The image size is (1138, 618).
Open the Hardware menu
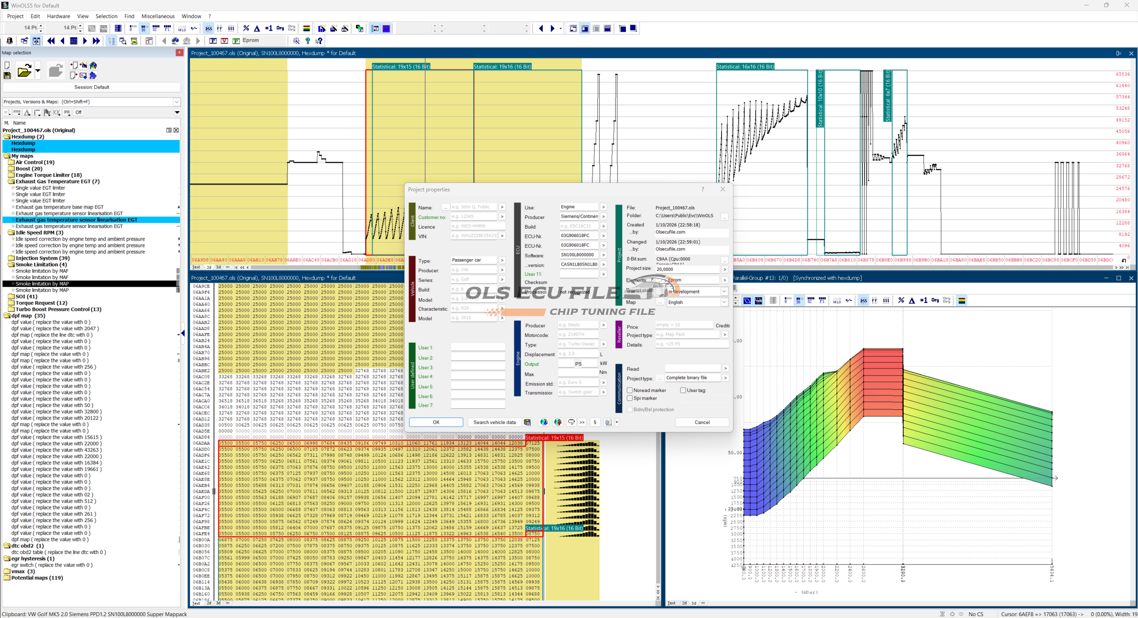pyautogui.click(x=58, y=16)
